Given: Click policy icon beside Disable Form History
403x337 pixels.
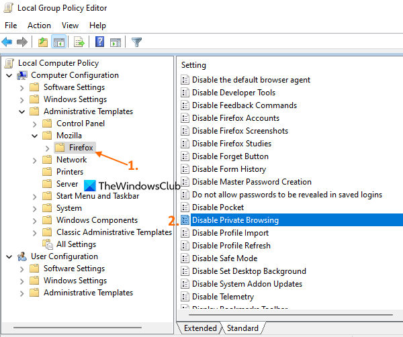Looking at the screenshot, I should 185,169.
